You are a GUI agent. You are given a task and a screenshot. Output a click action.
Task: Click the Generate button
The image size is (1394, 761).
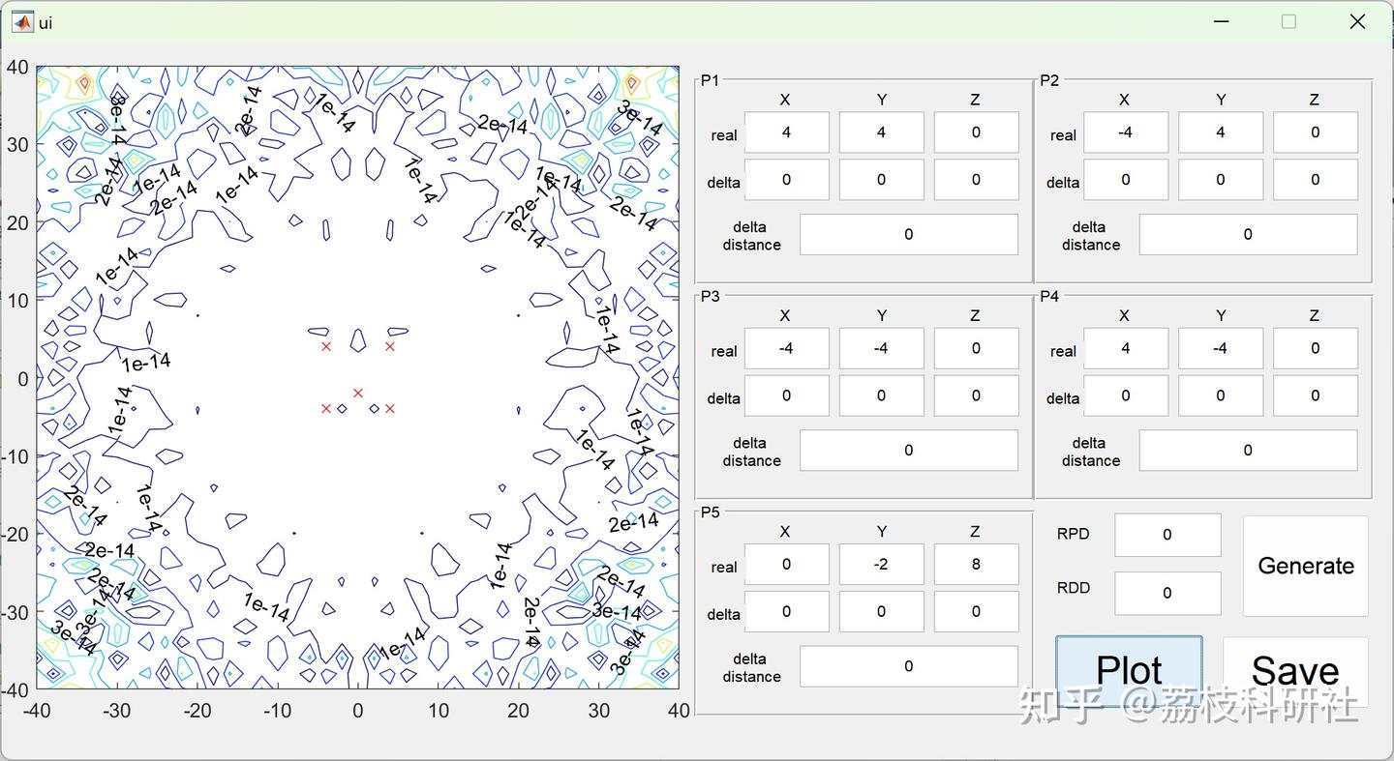click(1306, 566)
